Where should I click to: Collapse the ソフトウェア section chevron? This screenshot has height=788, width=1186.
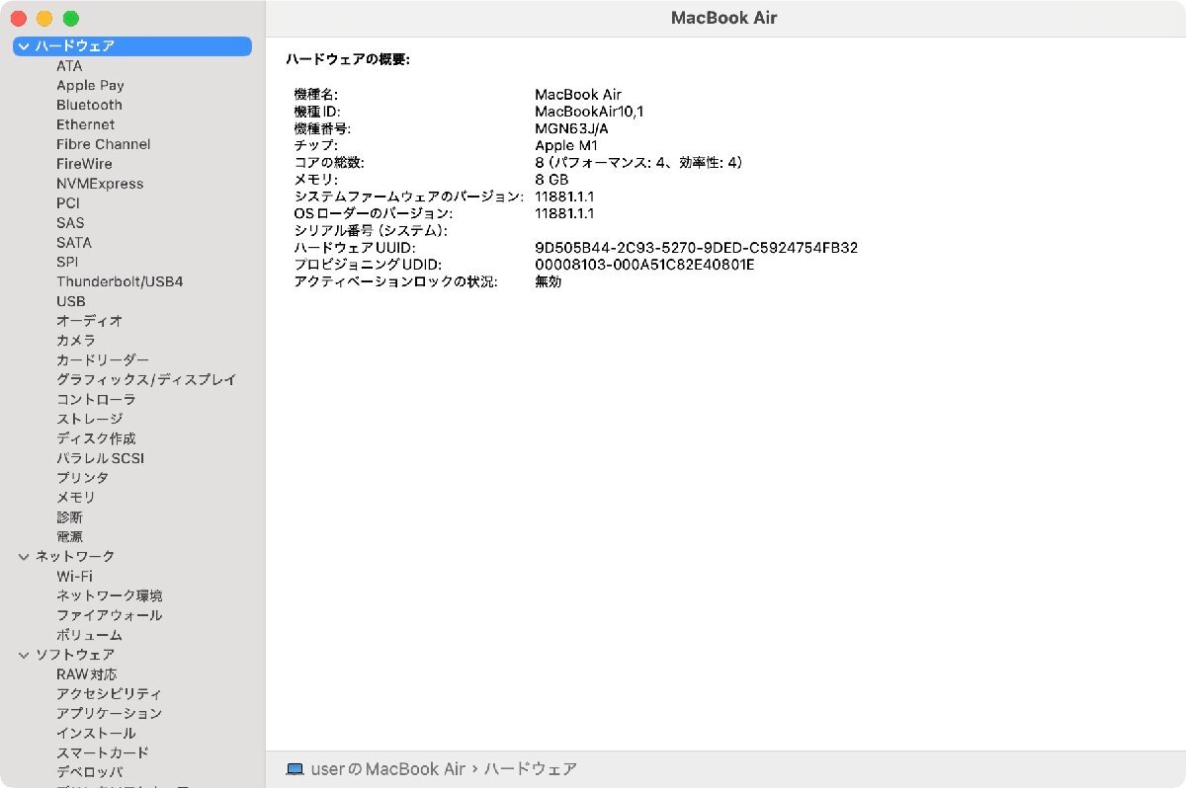pos(24,655)
